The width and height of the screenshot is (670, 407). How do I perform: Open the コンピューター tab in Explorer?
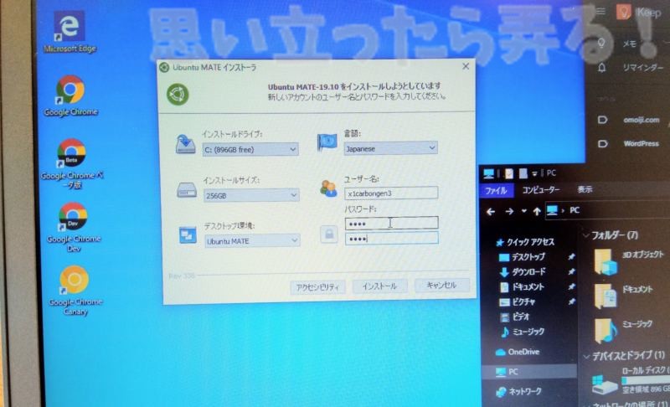pyautogui.click(x=541, y=189)
